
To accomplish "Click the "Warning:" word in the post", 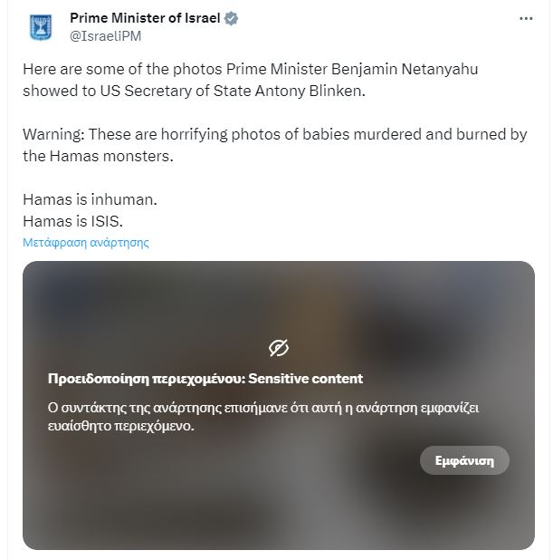I will click(51, 135).
